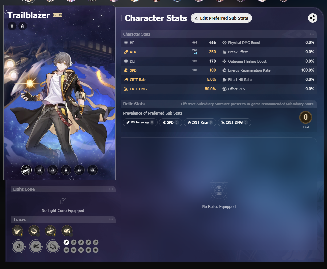Screen dimensions: 327x269
Task: Click the activated white ATK stat node
Action: click(66, 242)
